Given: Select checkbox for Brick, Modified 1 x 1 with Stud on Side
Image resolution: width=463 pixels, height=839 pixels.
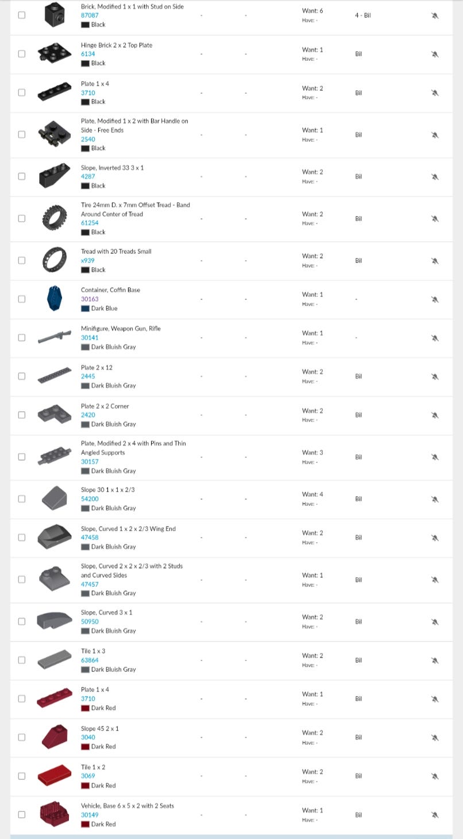Looking at the screenshot, I should 22,15.
